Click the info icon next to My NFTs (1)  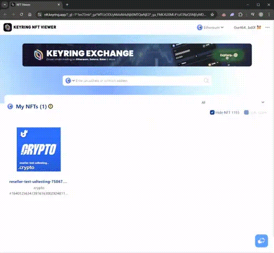pyautogui.click(x=50, y=106)
